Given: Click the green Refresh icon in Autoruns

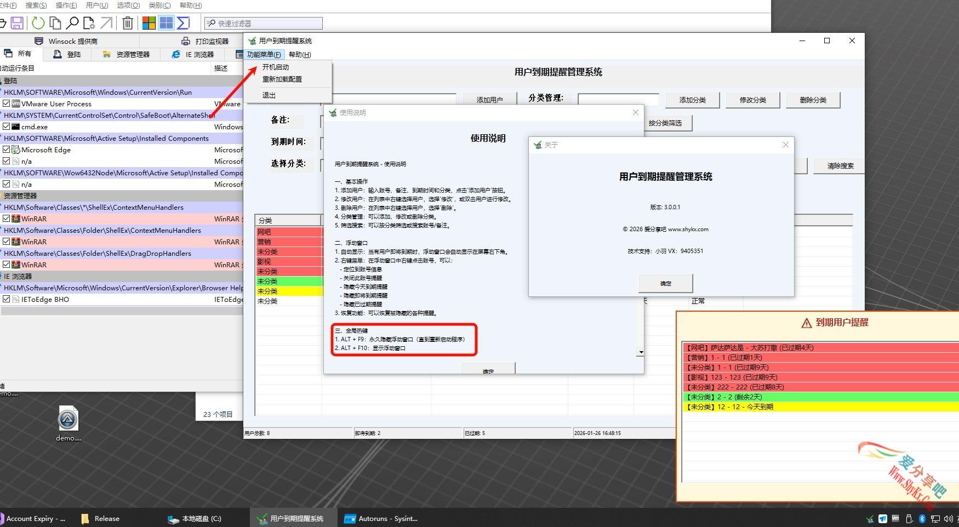Looking at the screenshot, I should tap(37, 23).
